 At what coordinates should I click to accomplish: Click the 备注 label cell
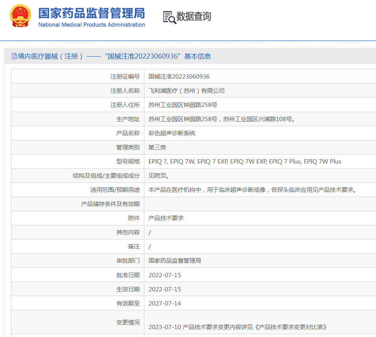click(x=78, y=246)
